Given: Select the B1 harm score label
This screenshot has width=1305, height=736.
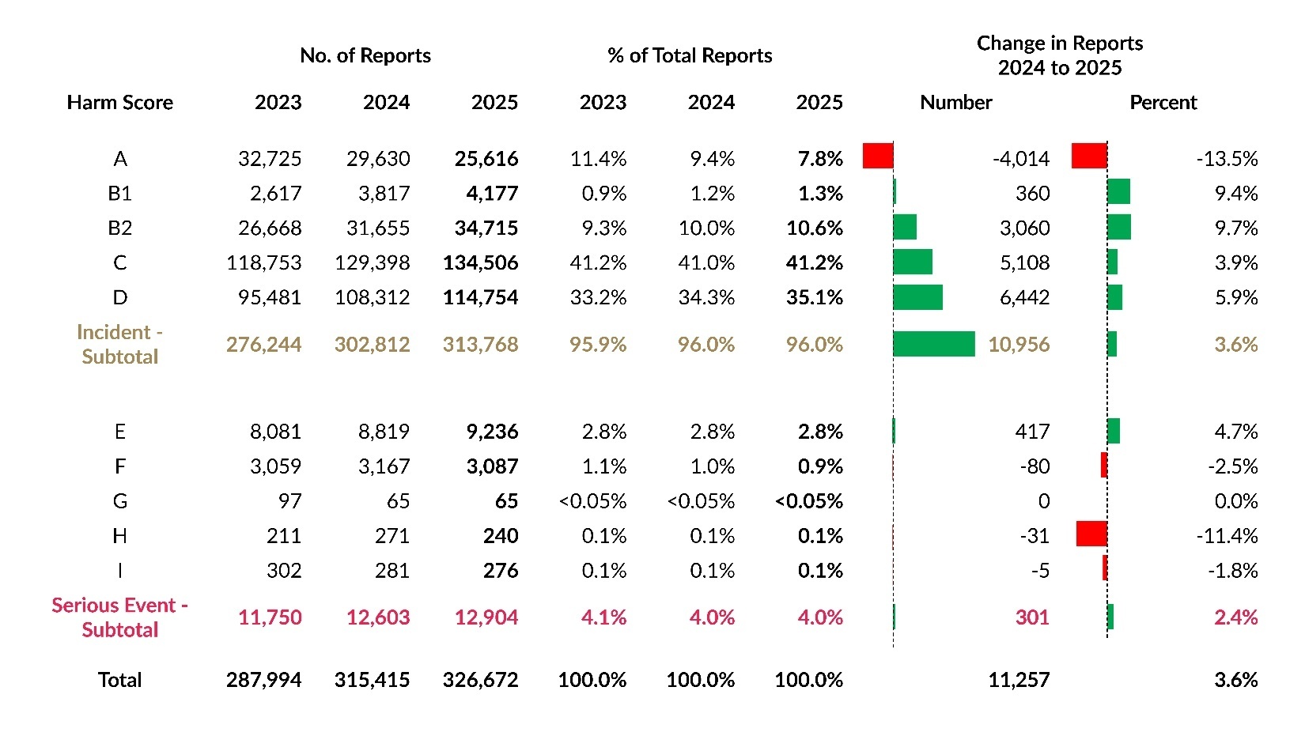Looking at the screenshot, I should [x=119, y=194].
